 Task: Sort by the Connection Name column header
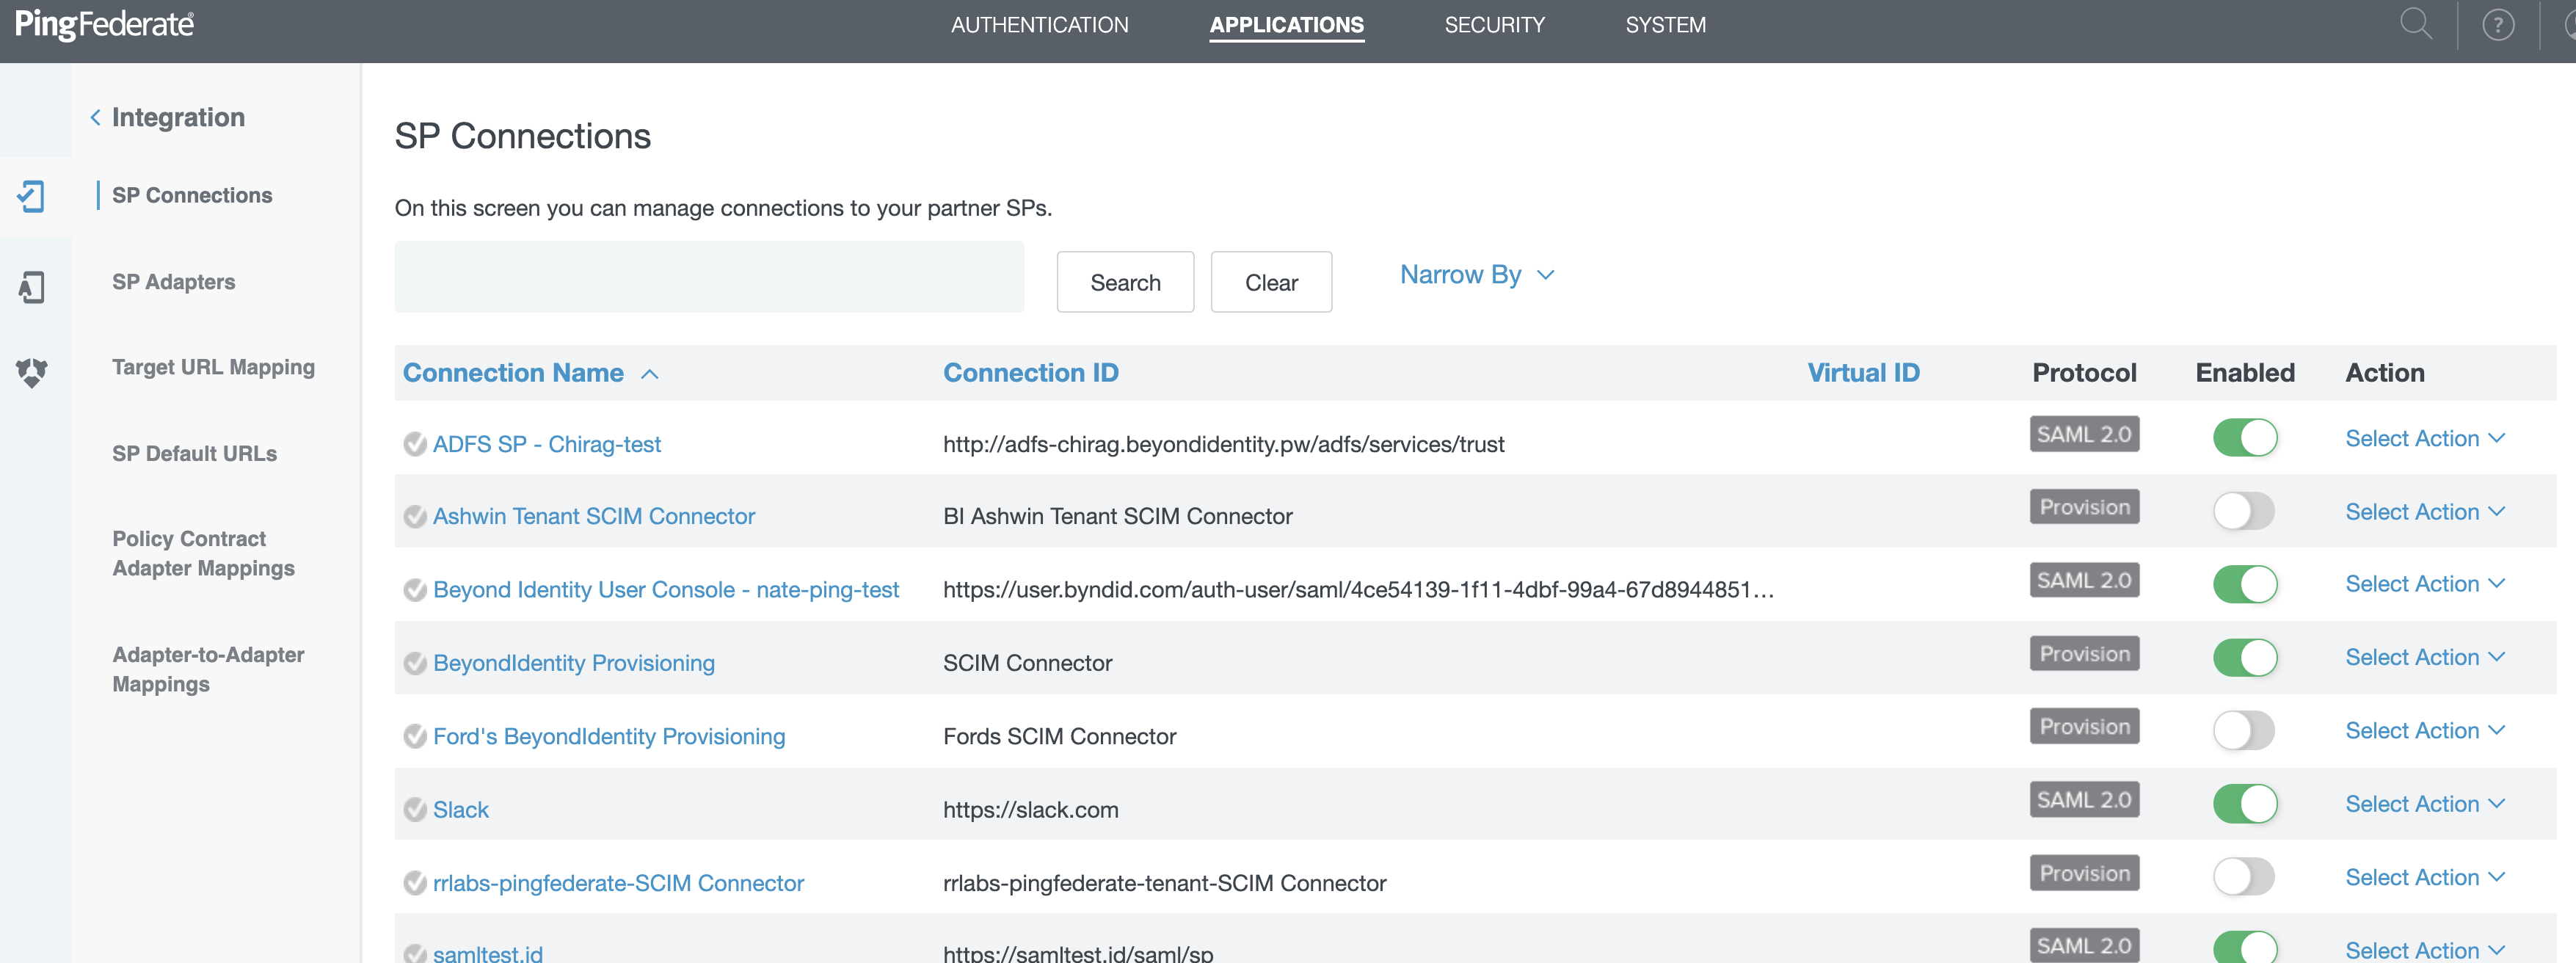513,373
